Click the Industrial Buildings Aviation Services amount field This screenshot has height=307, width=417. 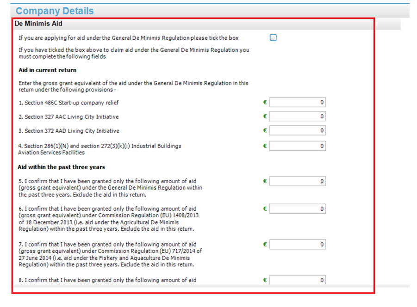coord(297,146)
